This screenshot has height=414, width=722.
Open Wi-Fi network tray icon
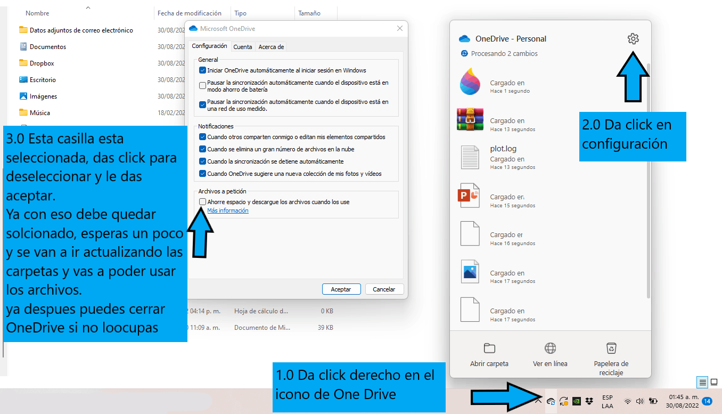tap(628, 401)
